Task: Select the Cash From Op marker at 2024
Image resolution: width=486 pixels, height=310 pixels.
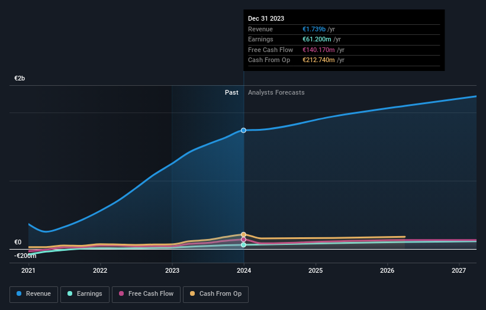Action: [244, 234]
